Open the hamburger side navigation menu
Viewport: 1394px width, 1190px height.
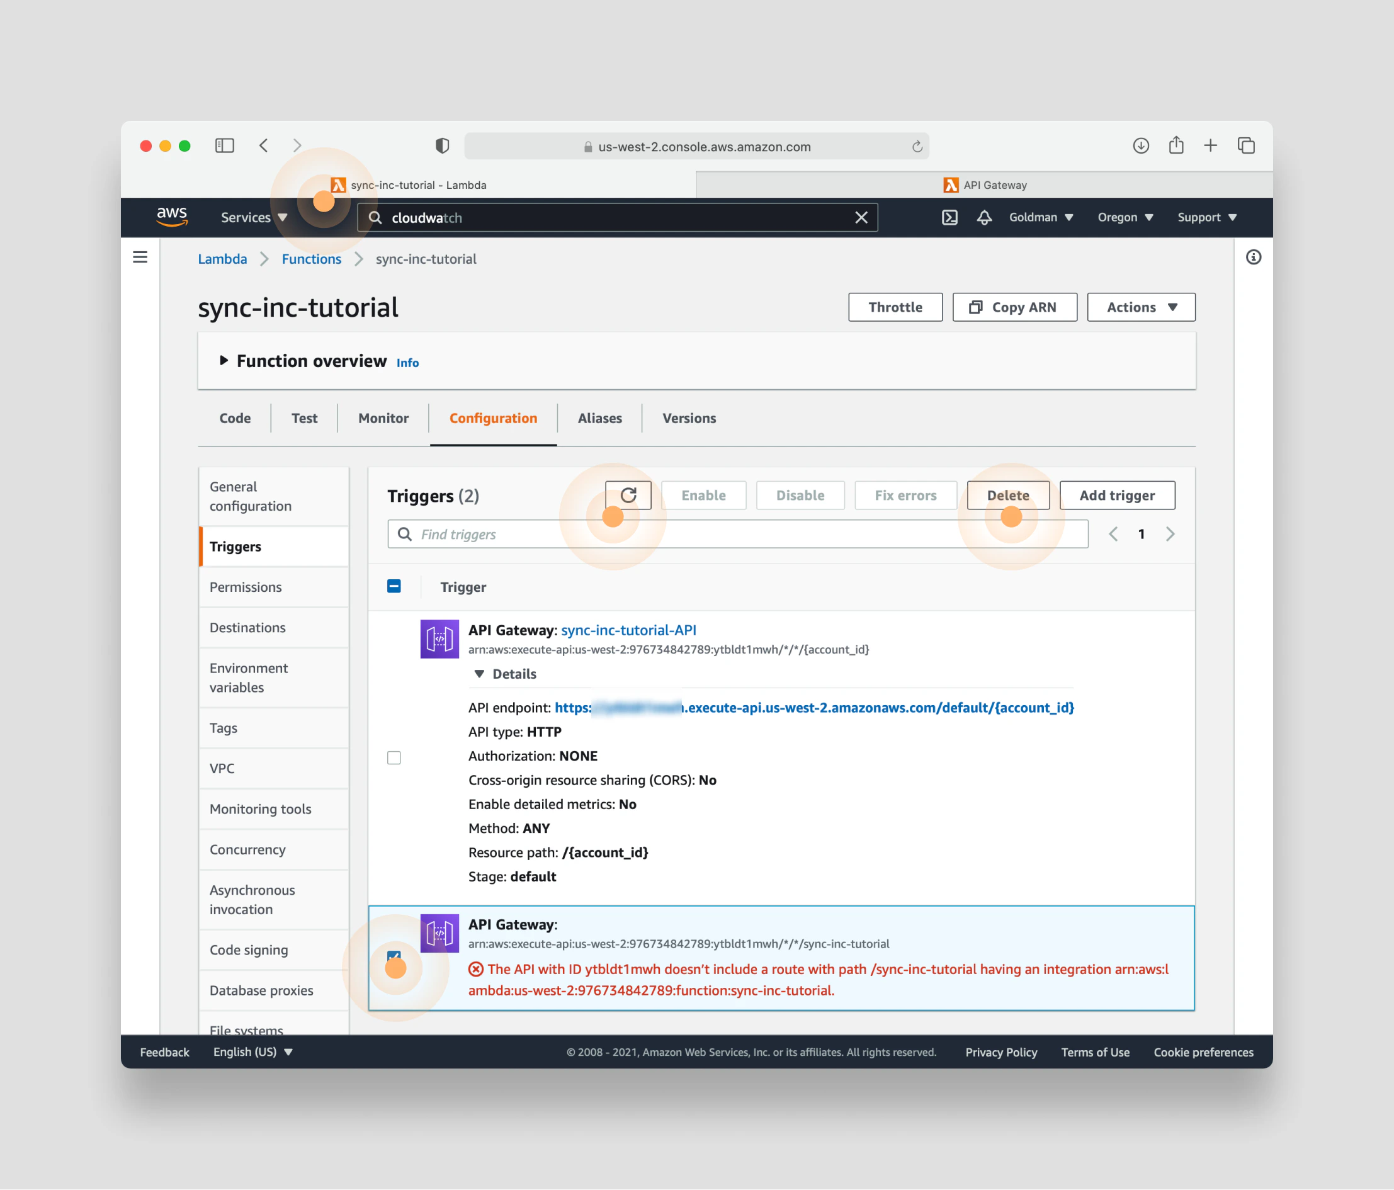[x=140, y=257]
